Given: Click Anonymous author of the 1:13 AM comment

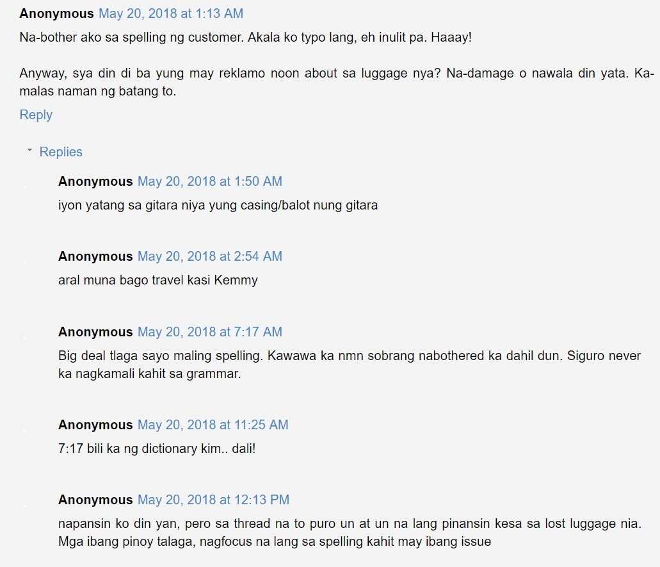Looking at the screenshot, I should click(56, 13).
